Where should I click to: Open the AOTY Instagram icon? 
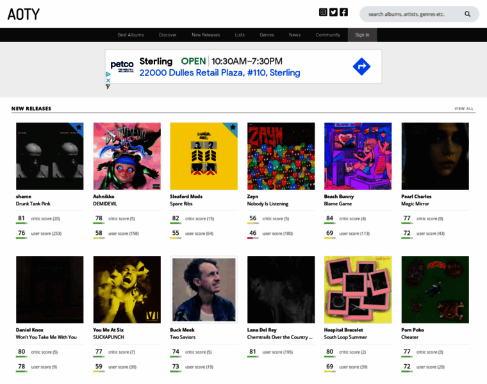click(323, 12)
